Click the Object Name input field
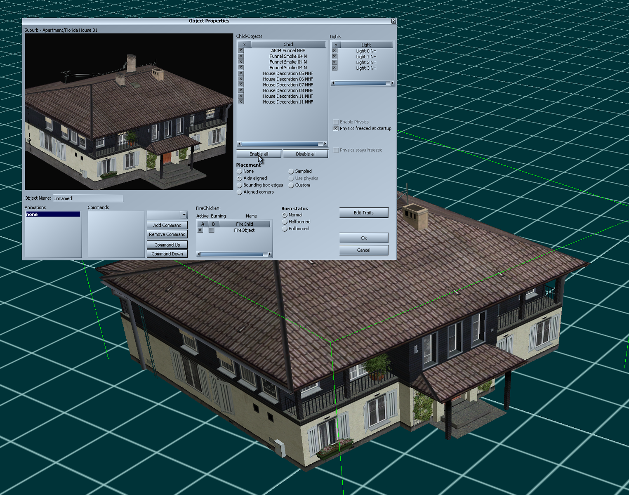 pos(88,198)
